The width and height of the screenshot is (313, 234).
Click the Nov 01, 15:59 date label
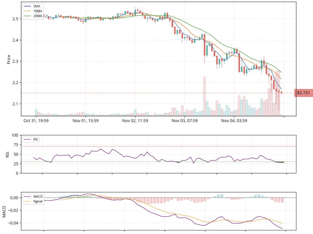pyautogui.click(x=86, y=121)
